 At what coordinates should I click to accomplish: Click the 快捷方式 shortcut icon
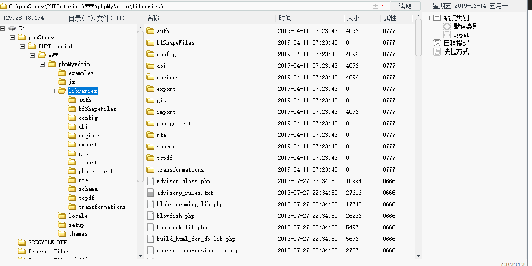pos(437,51)
